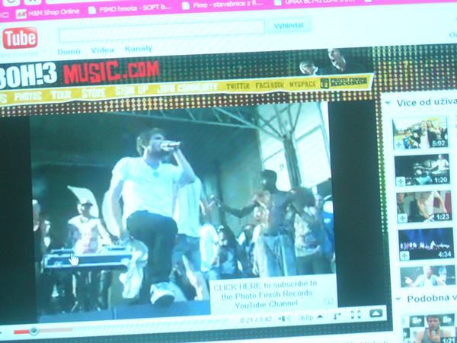This screenshot has width=457, height=343.
Task: Open the Fimo - stavebnice bookmark
Action: 223,5
